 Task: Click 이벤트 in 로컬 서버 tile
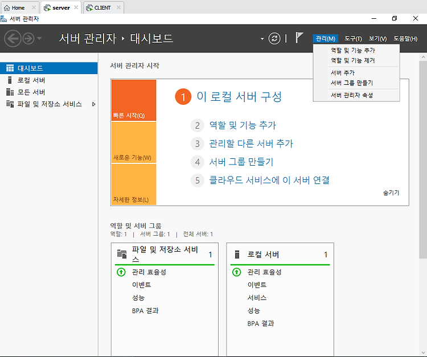coord(257,285)
